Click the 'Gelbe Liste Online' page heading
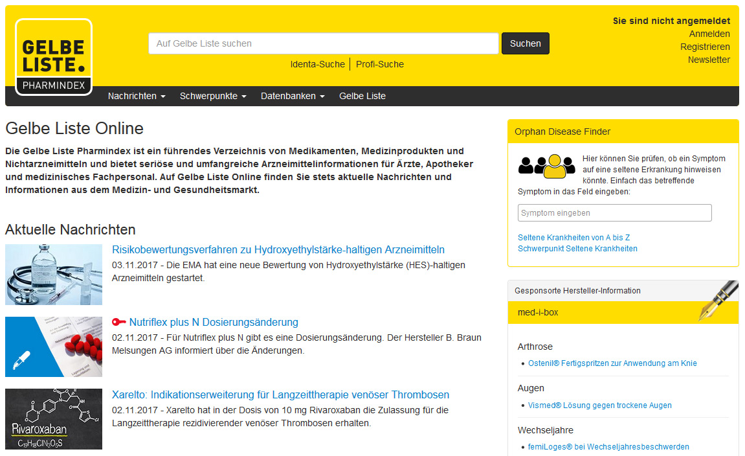This screenshot has height=456, width=745. pyautogui.click(x=74, y=128)
